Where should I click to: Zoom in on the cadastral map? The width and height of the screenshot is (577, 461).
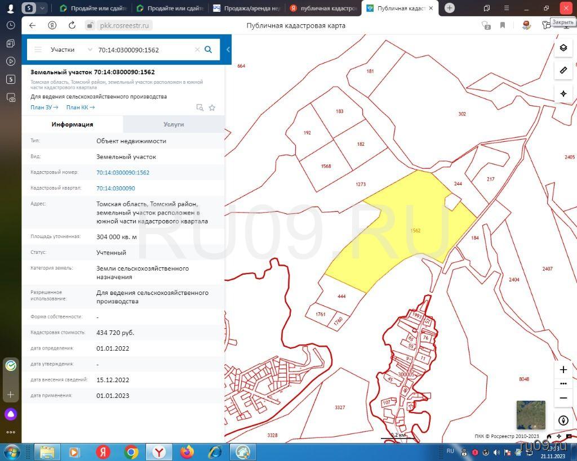point(563,370)
